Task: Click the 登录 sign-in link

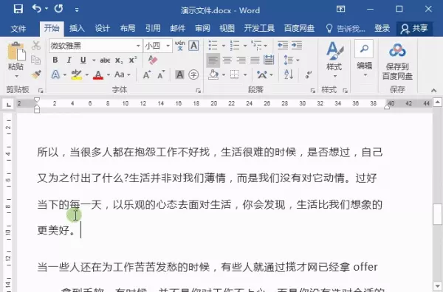Action: click(382, 28)
